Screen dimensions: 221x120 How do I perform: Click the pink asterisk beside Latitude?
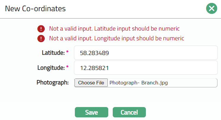[x=67, y=53]
